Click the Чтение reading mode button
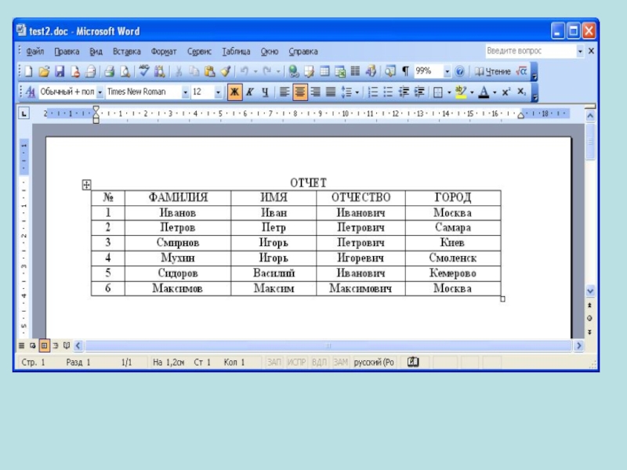Viewport: 627px width, 470px height. [493, 71]
